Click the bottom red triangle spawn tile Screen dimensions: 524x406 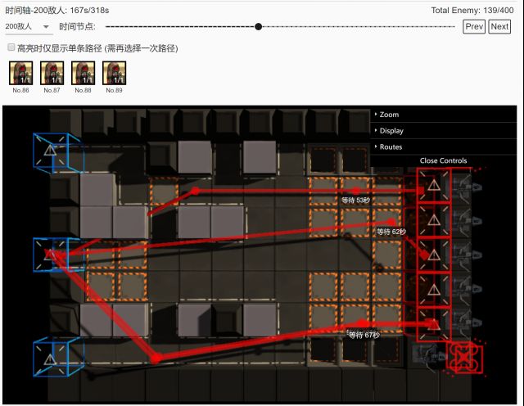[433, 323]
